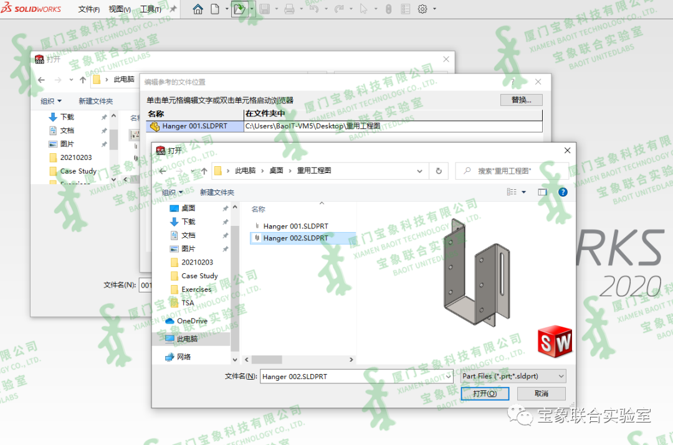
Task: Click the Save toolbar icon
Action: click(265, 9)
